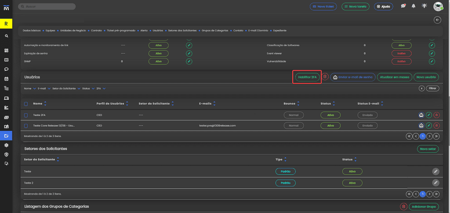The width and height of the screenshot is (450, 213).
Task: Check the Teste Core Release user checkbox
Action: (x=26, y=126)
